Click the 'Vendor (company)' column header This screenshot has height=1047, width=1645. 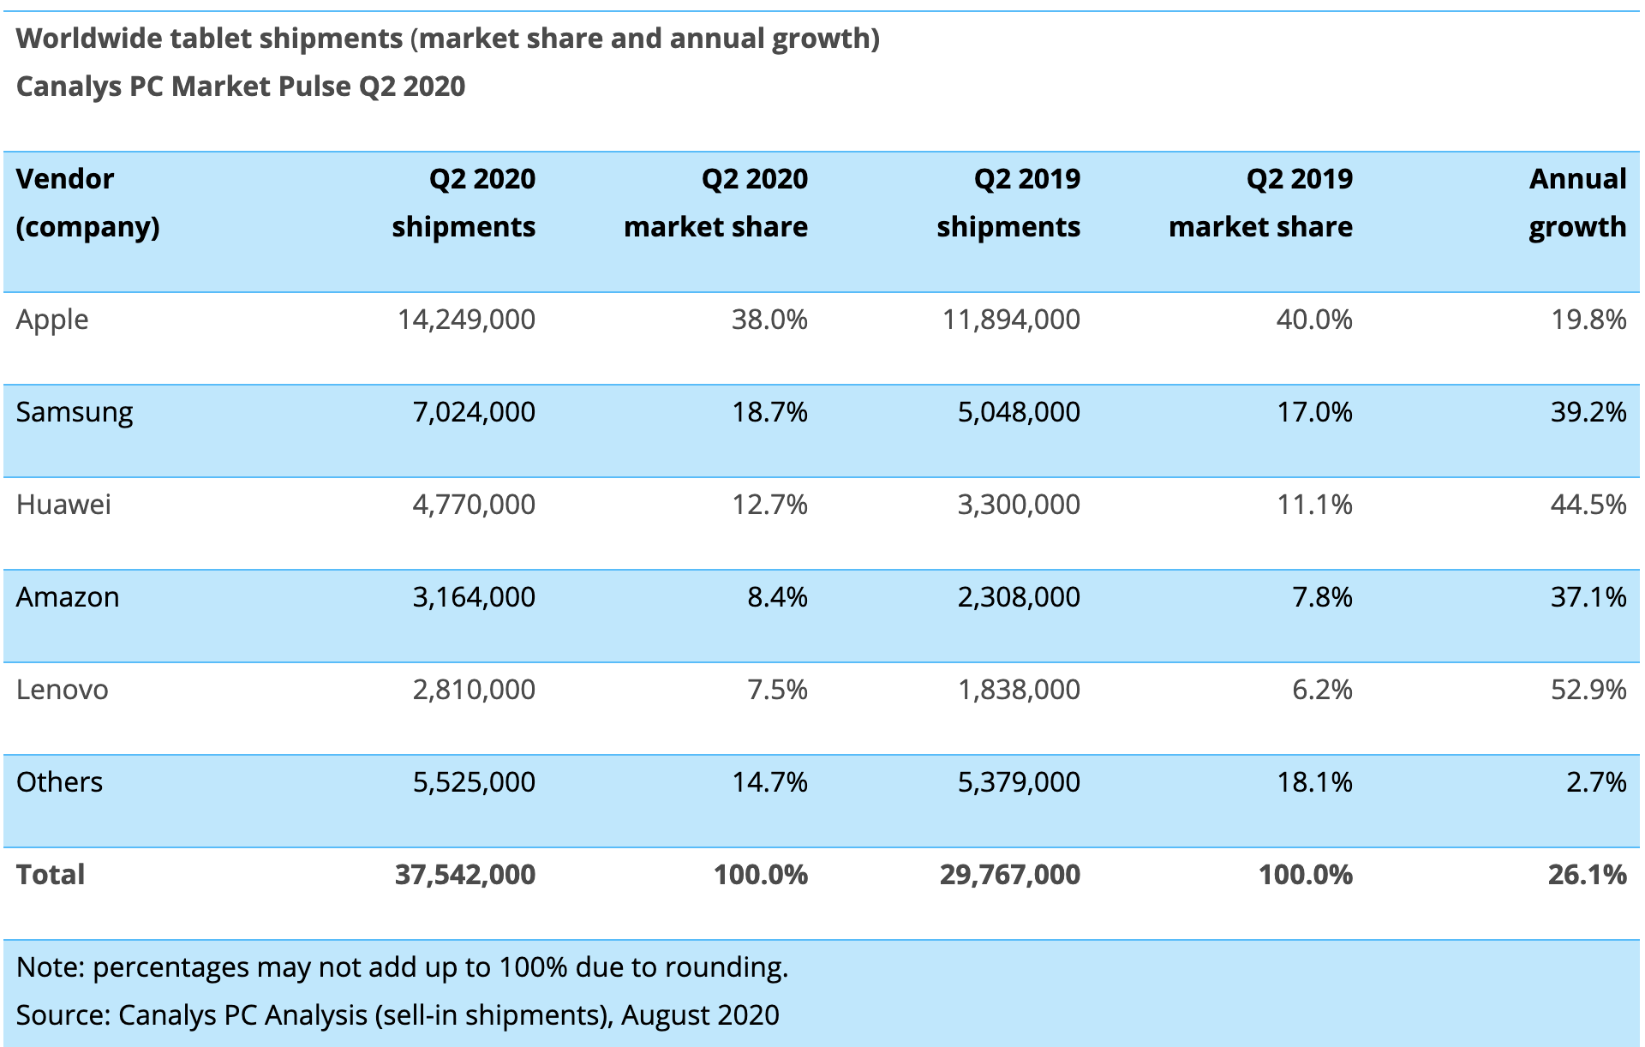click(x=88, y=203)
